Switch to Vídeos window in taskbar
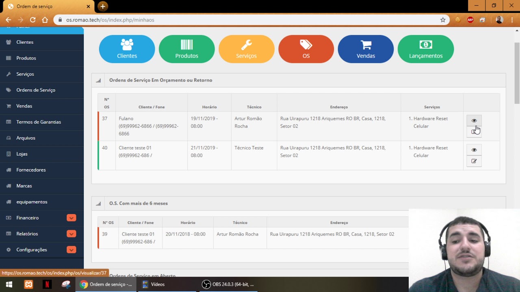 pyautogui.click(x=167, y=284)
